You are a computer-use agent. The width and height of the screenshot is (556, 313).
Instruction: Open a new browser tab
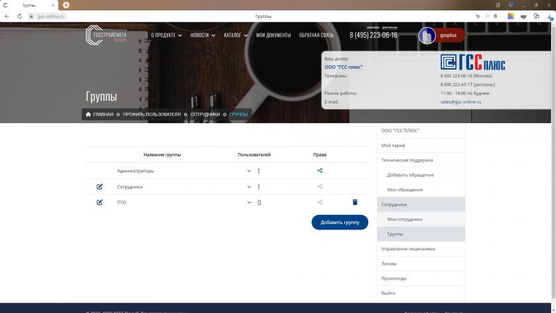point(66,5)
